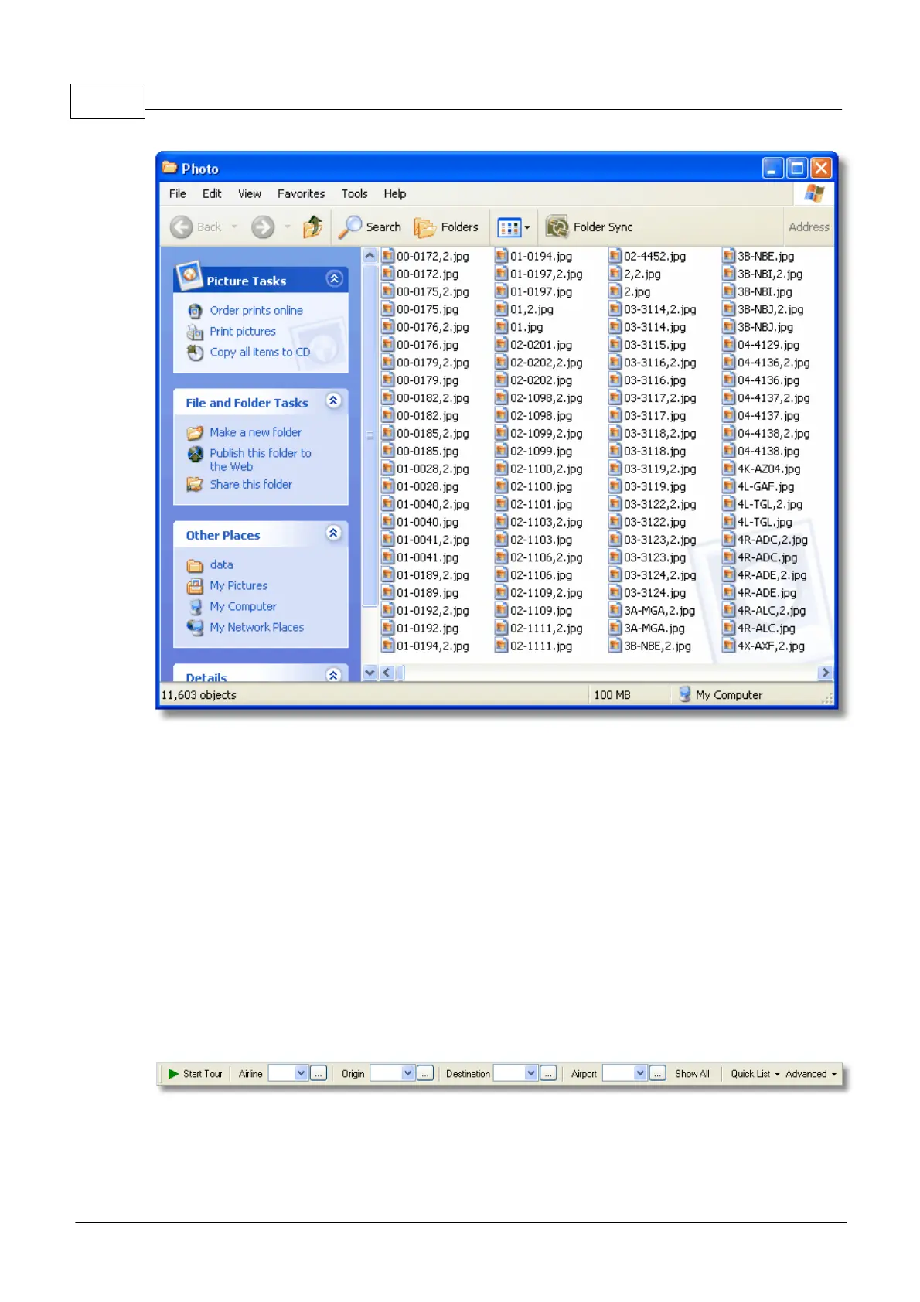This screenshot has width=920, height=1302.
Task: Select the 3B-NBE.jpg file icon
Action: (x=728, y=256)
